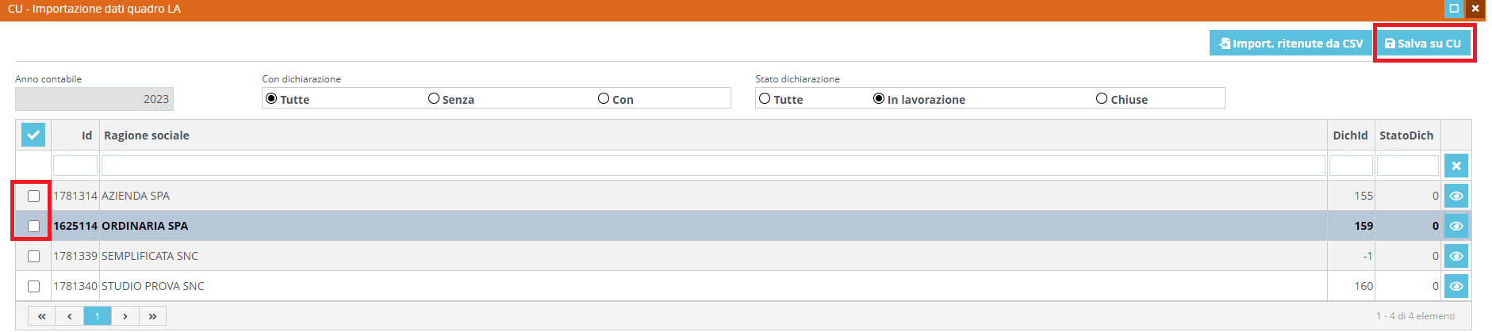The height and width of the screenshot is (332, 1492).
Task: View details of ORDINARIA SPA row
Action: pyautogui.click(x=1456, y=226)
